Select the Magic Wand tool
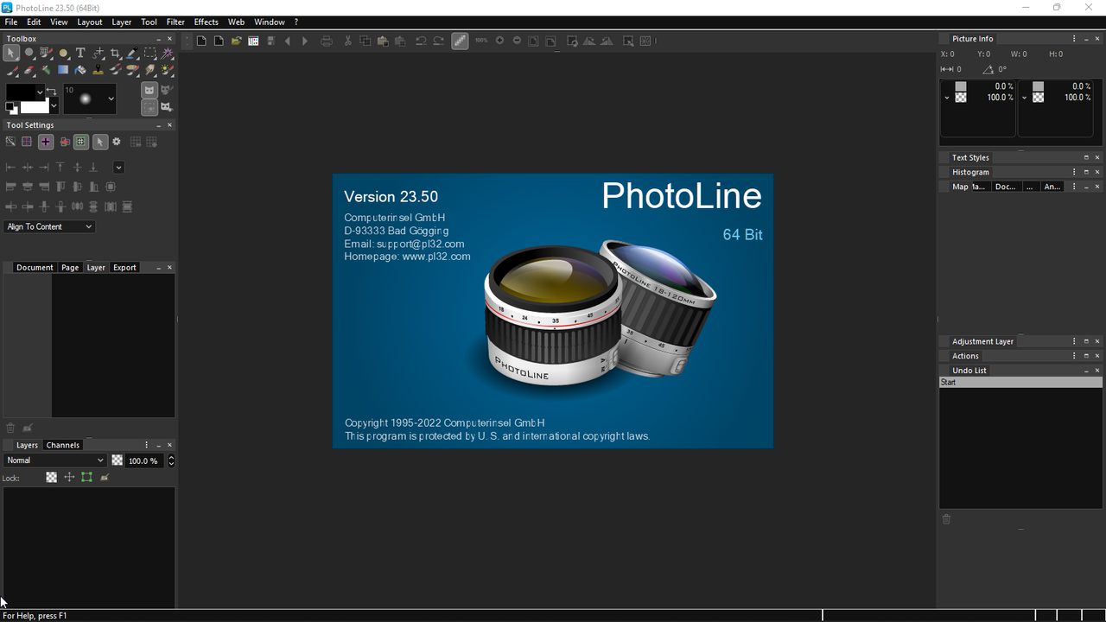Image resolution: width=1106 pixels, height=622 pixels. (x=168, y=53)
